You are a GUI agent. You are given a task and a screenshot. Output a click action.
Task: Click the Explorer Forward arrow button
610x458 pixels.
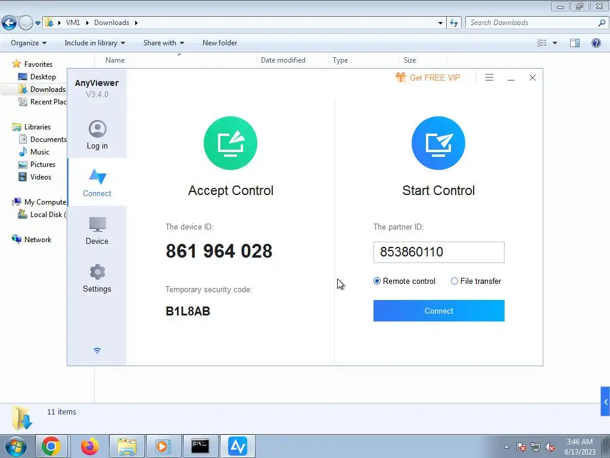(26, 23)
